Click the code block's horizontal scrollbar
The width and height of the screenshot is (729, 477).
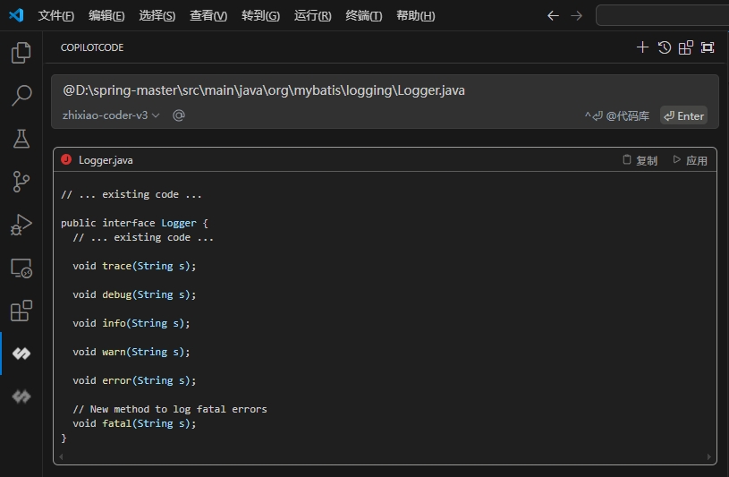click(x=385, y=457)
